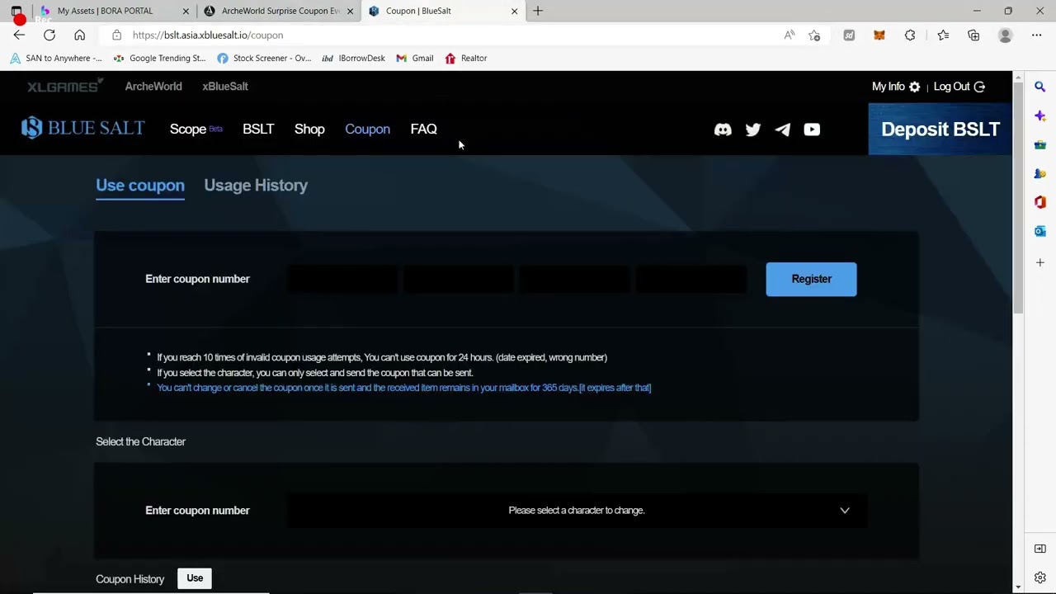The image size is (1056, 594).
Task: Click the Log Out arrow icon
Action: click(x=979, y=87)
